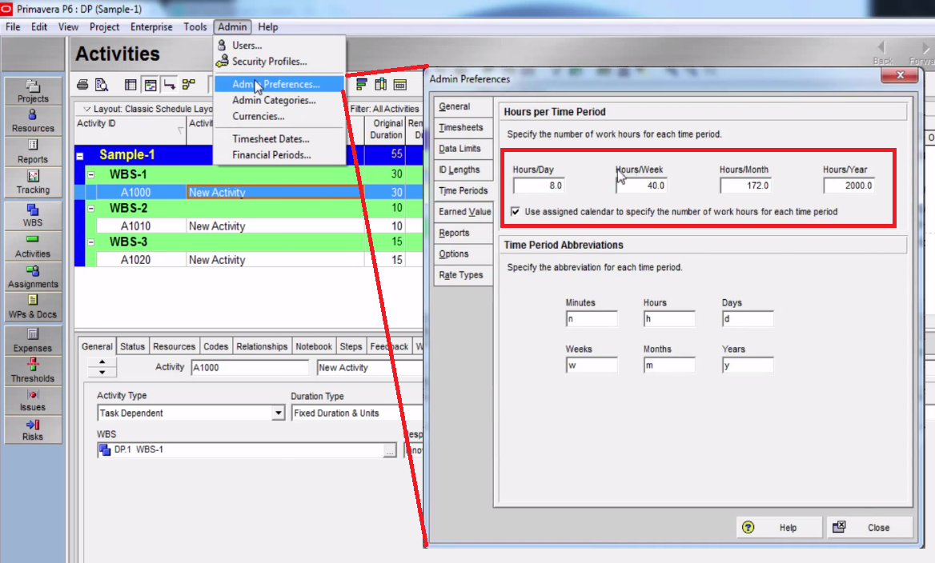This screenshot has height=563, width=935.
Task: Select Security Profiles... menu item
Action: point(270,62)
